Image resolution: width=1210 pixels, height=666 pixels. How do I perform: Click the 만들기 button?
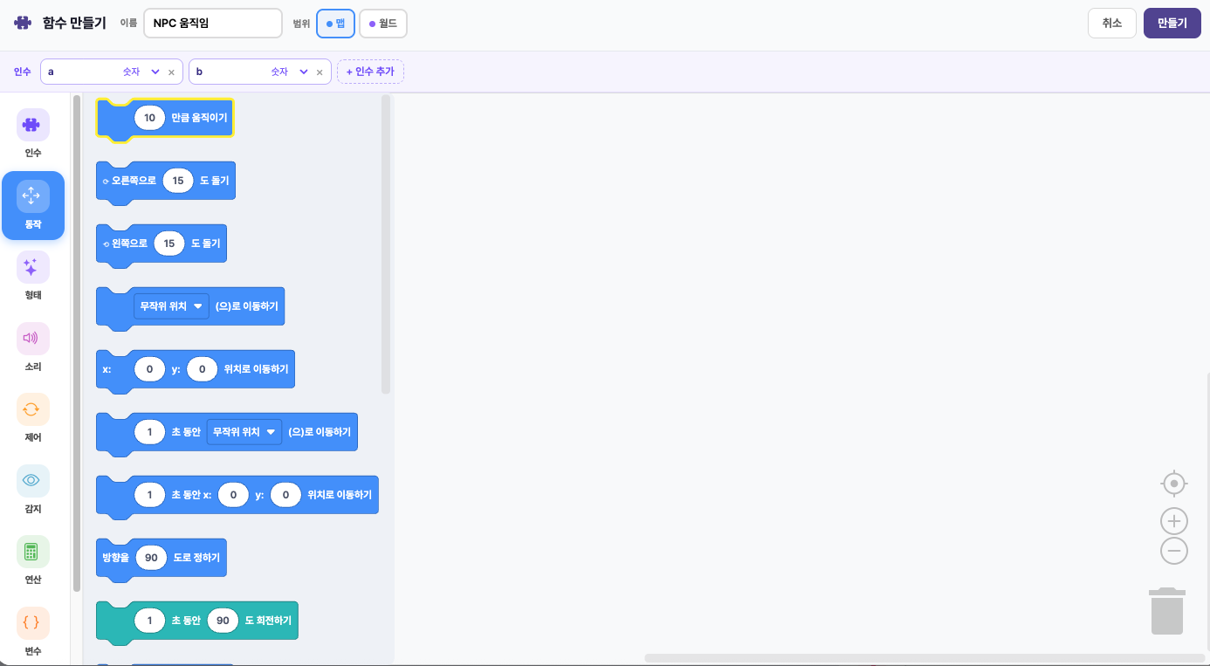click(x=1172, y=24)
